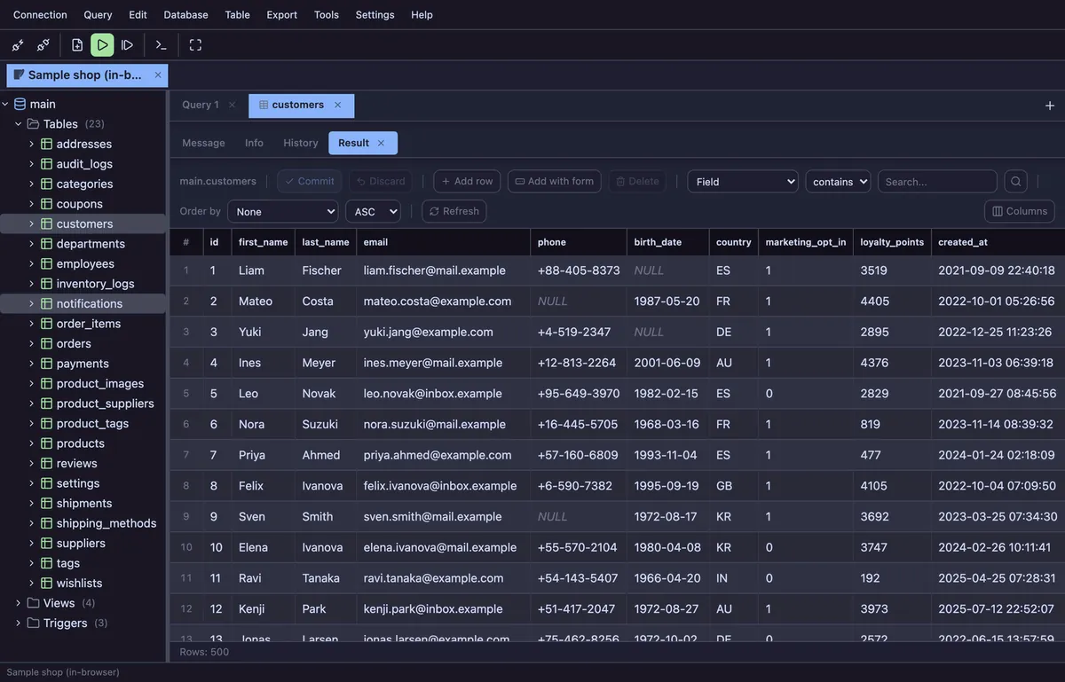Click the Search input field
This screenshot has height=682, width=1065.
click(937, 182)
